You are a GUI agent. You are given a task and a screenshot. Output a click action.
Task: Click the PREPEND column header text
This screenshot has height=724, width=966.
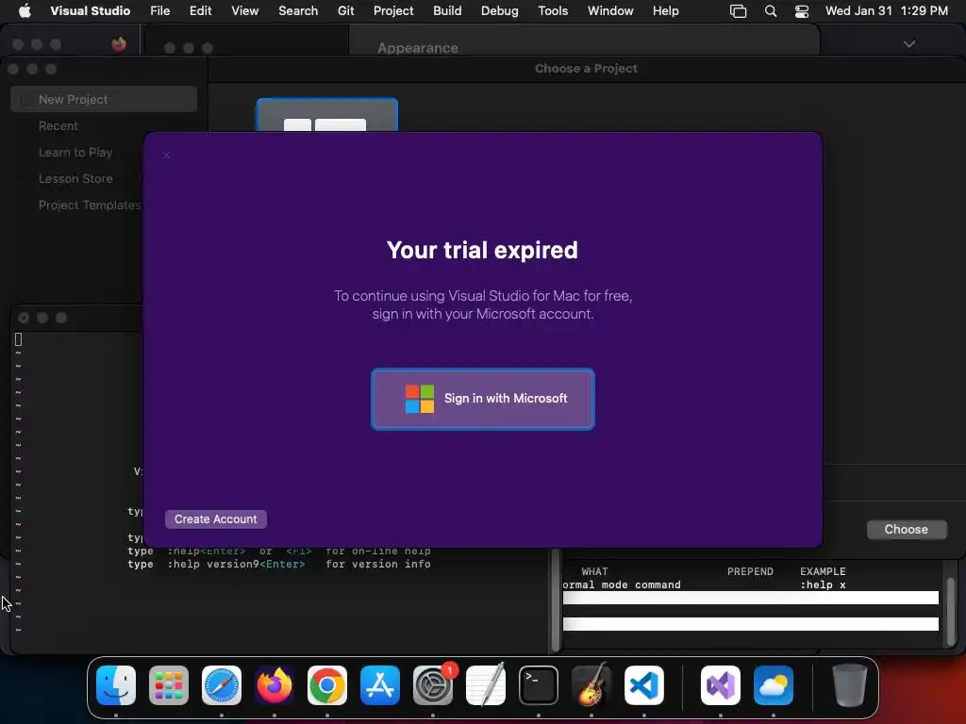click(750, 571)
